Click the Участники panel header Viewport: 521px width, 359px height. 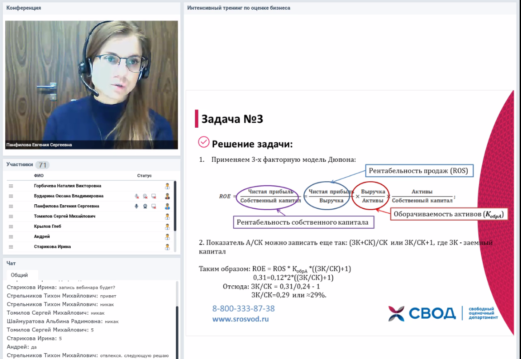click(20, 164)
